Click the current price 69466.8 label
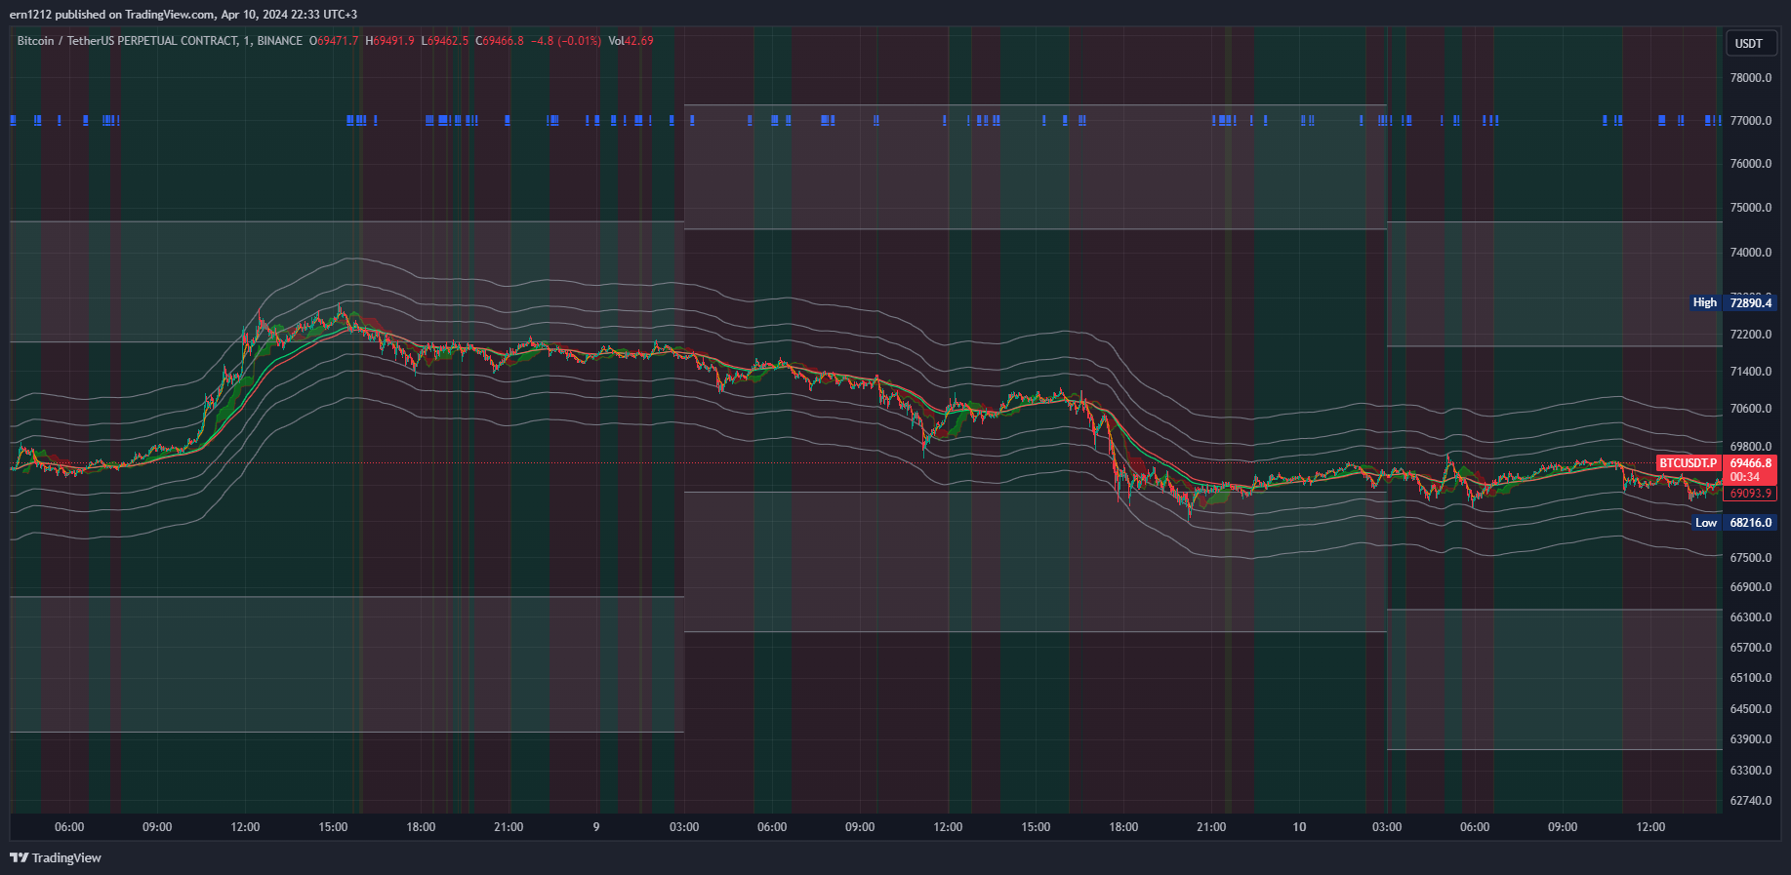 (x=1750, y=463)
